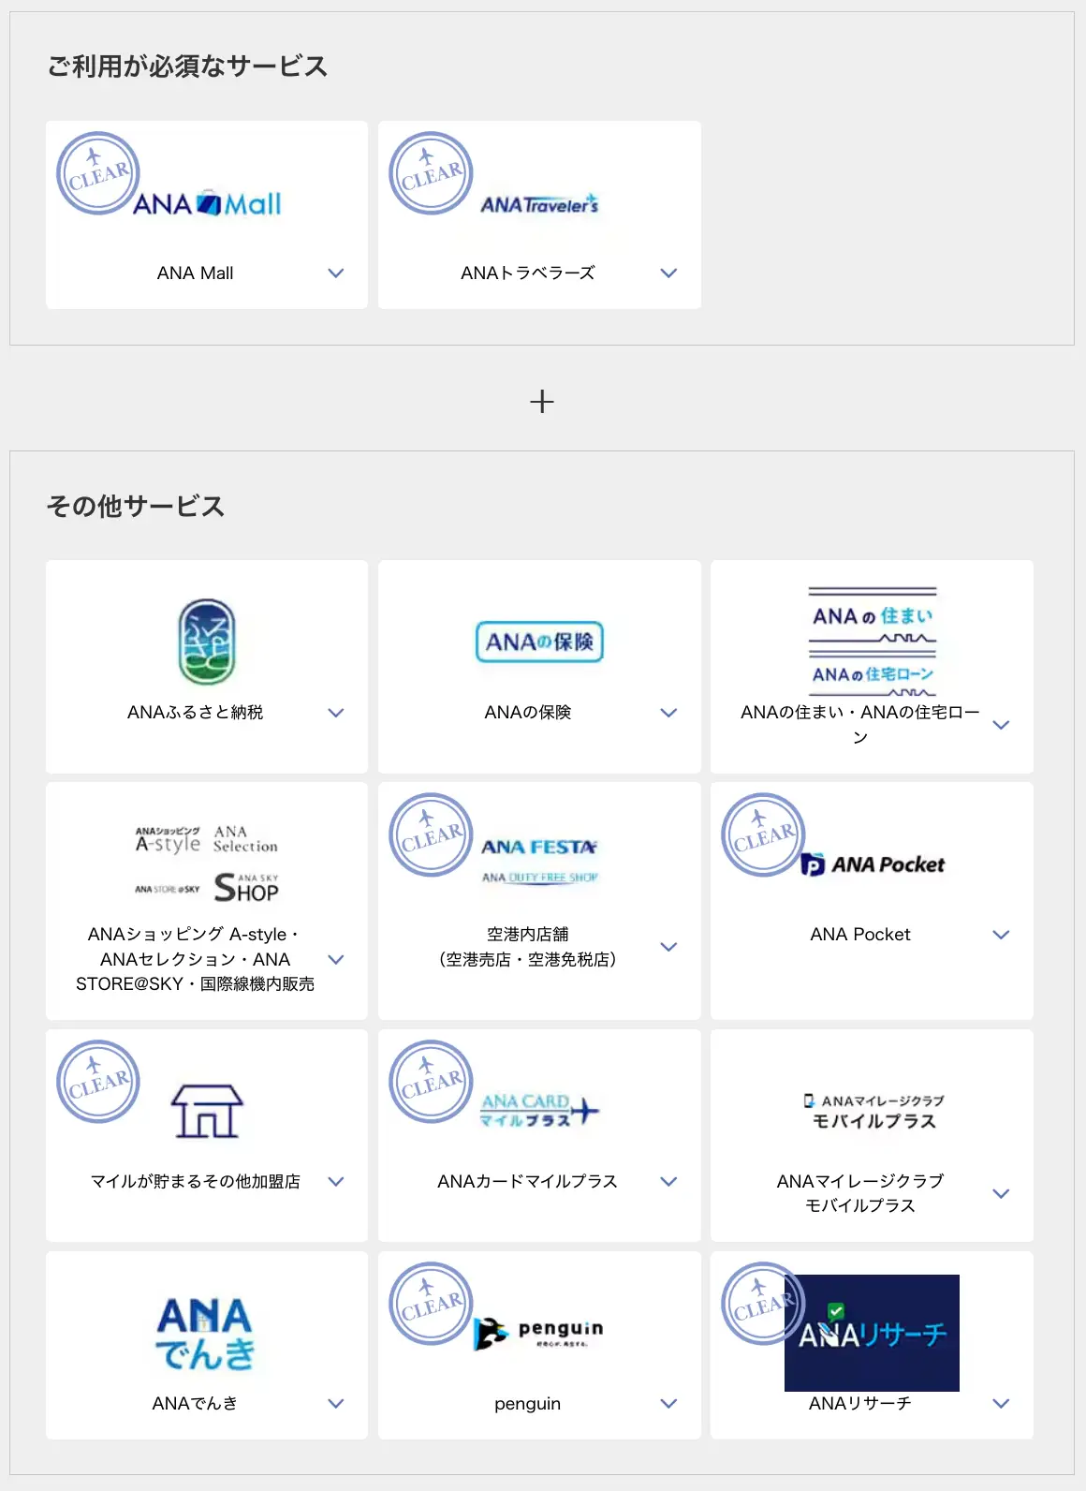
Task: Click CLEAR stamp on ANA Pocket card
Action: (x=763, y=834)
